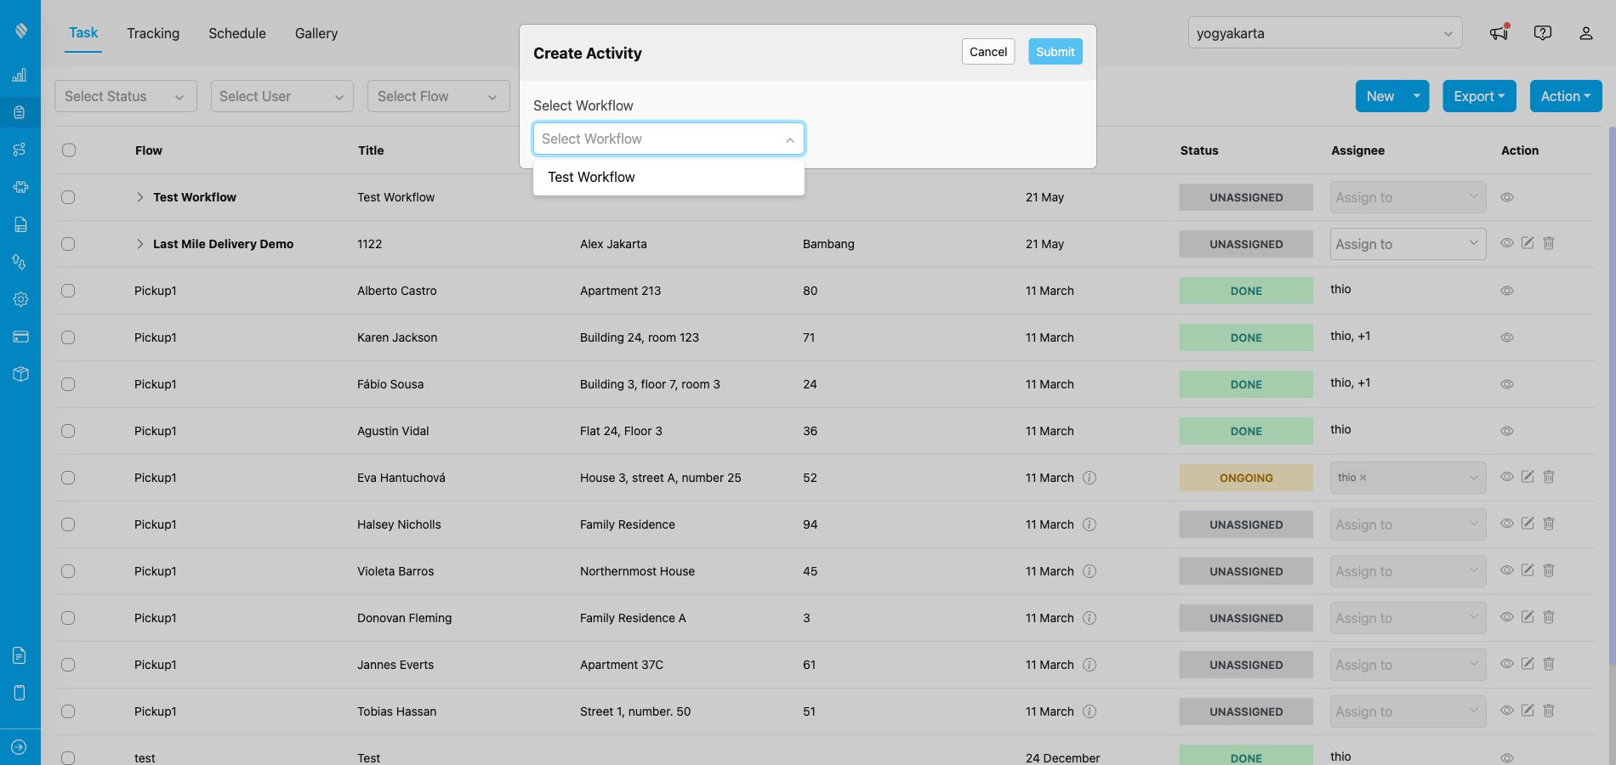Switch to the Schedule tab
Screen dimensions: 1616x765
coord(237,33)
